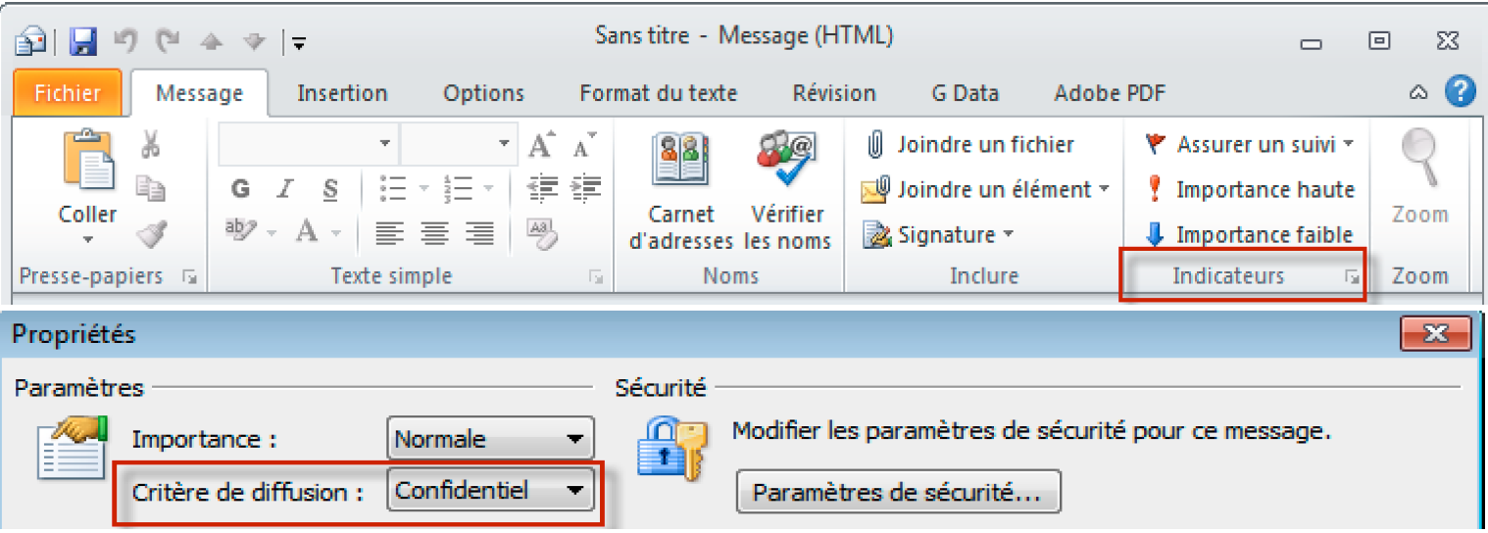The height and width of the screenshot is (533, 1488).
Task: Toggle underline S formatting
Action: point(330,189)
